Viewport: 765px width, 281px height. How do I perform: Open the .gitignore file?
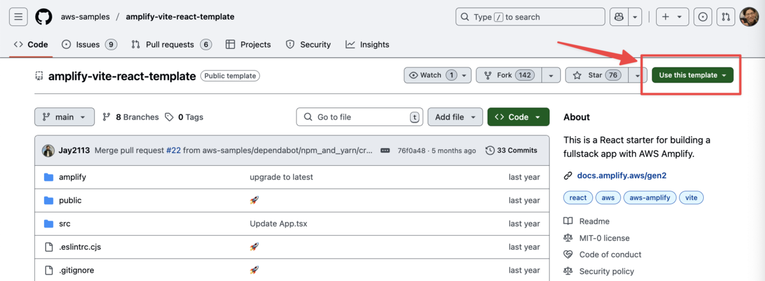(76, 270)
